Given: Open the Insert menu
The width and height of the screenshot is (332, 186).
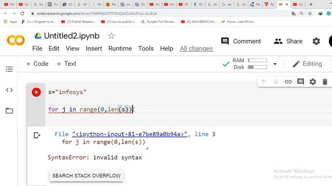Looking at the screenshot, I should pos(94,49).
